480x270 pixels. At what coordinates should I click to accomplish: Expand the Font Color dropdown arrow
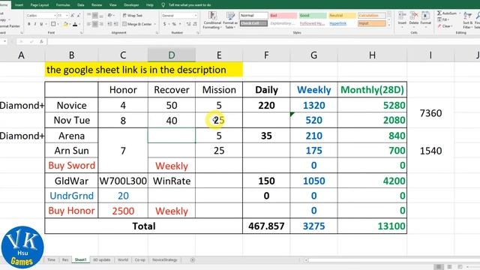point(79,24)
